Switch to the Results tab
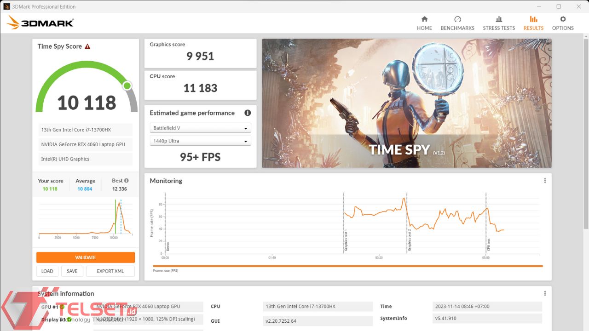Viewport: 589px width, 331px height. 533,23
